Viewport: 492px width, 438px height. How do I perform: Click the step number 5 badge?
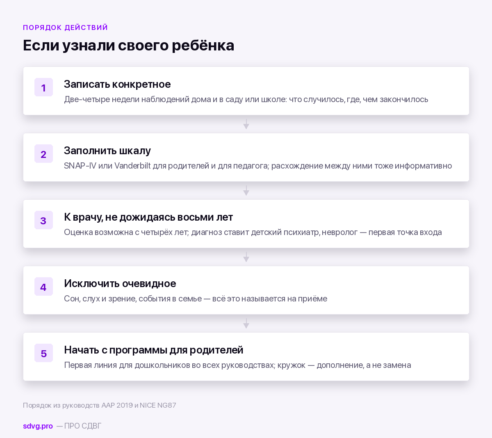coord(43,353)
